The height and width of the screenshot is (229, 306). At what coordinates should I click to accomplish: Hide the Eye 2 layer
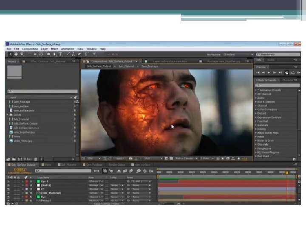(8, 182)
